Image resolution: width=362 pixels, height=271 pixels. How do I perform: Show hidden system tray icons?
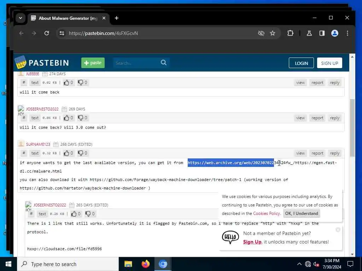(x=299, y=264)
